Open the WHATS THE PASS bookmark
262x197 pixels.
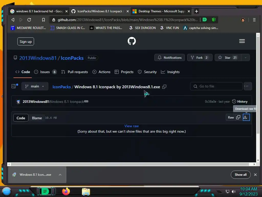[106, 28]
